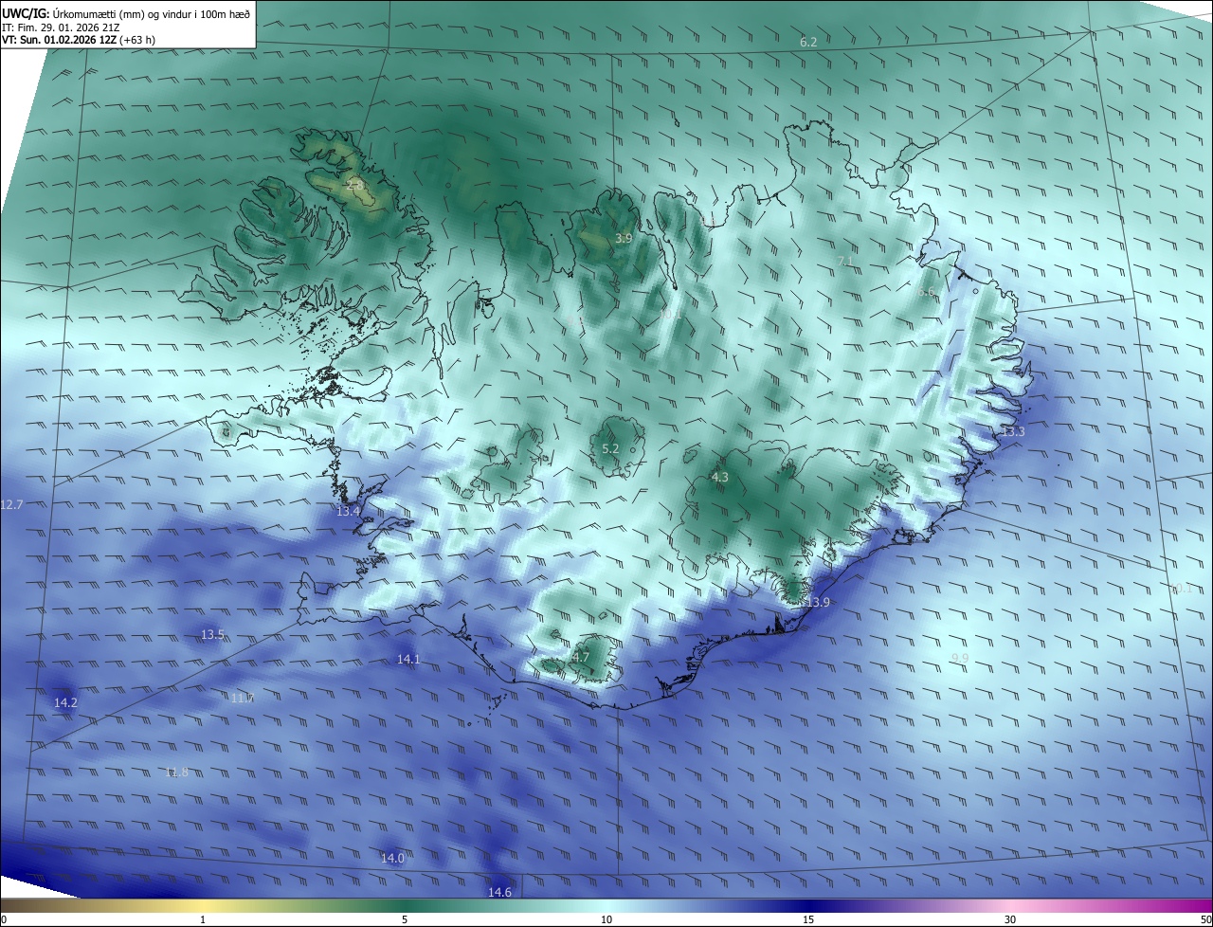Click the color scale tick label 5
The width and height of the screenshot is (1213, 927).
pos(405,919)
